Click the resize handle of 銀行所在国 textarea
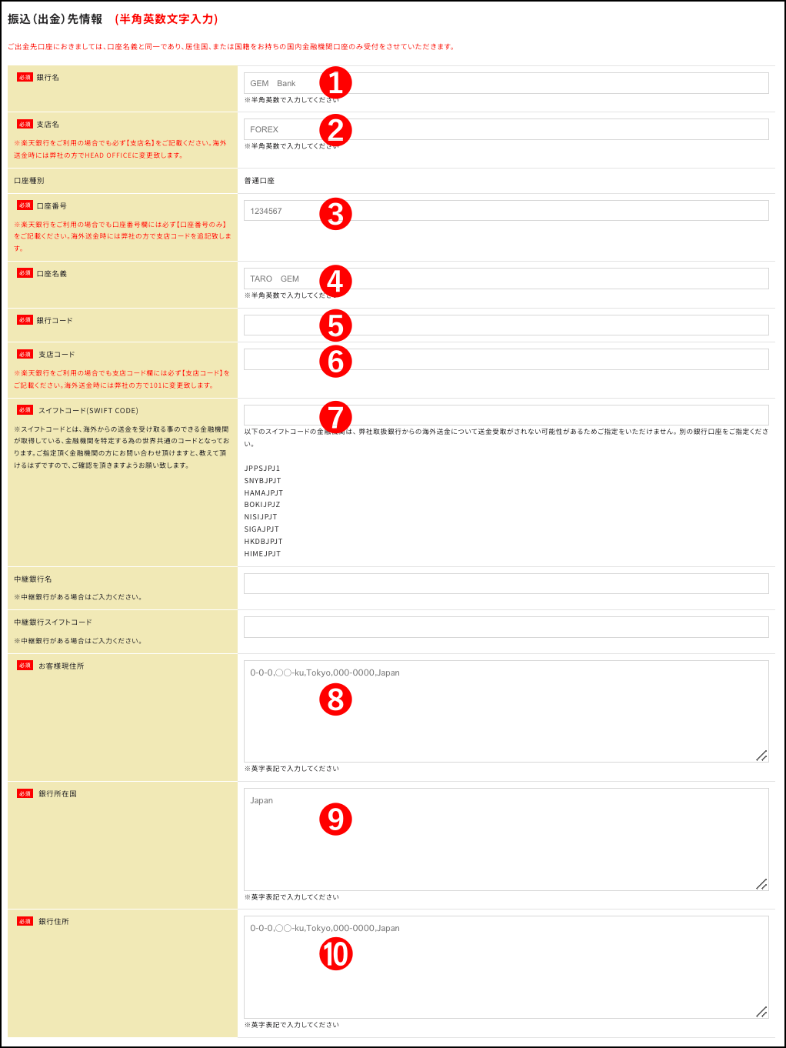Viewport: 786px width, 1048px height. 761,884
